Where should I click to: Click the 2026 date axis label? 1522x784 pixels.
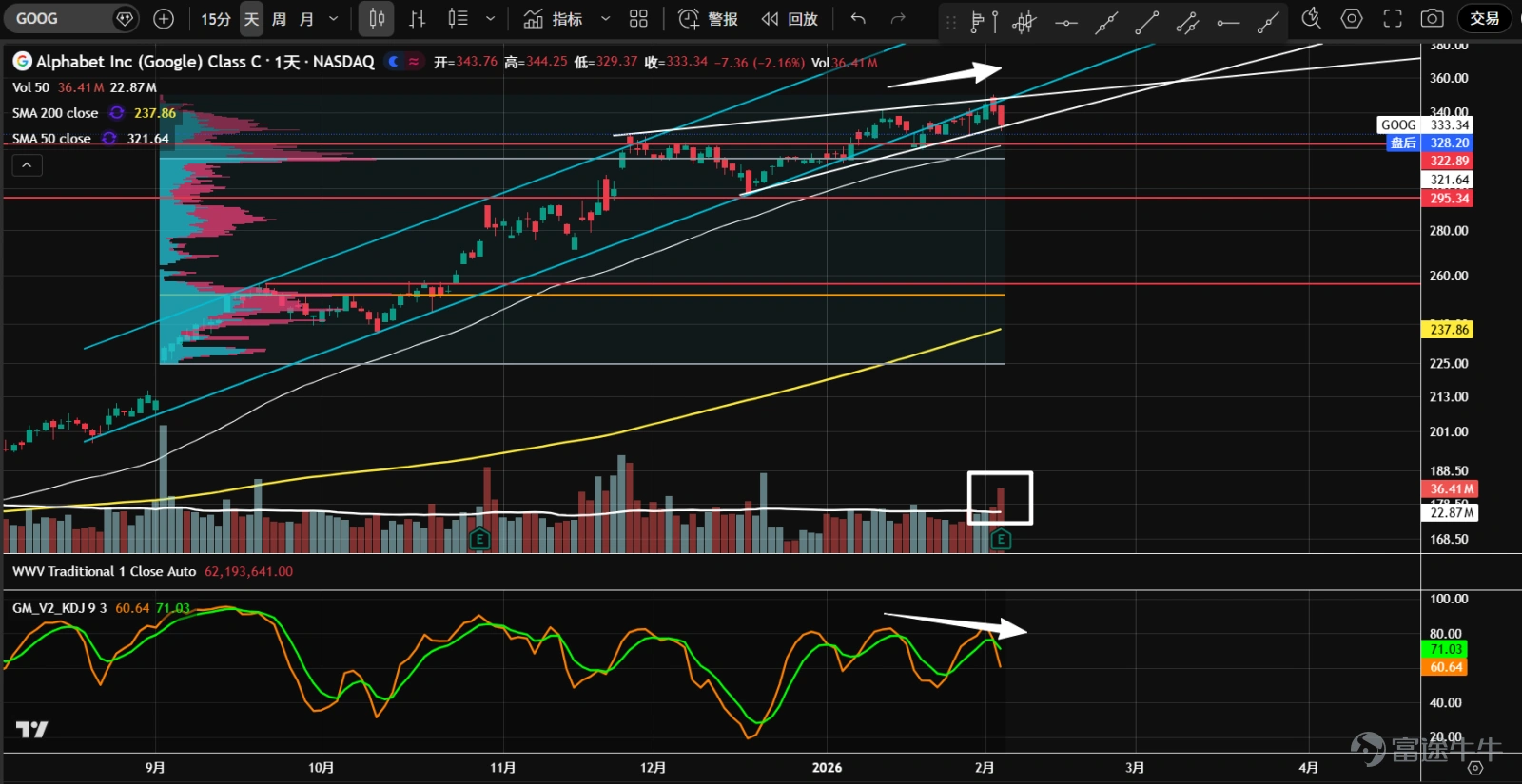(x=827, y=768)
